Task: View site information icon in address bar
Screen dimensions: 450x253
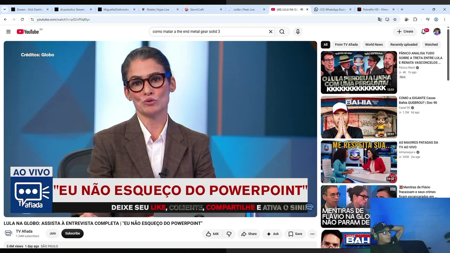Action: 32,19
